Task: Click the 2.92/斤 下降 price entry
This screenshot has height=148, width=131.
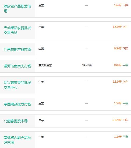Action: tap(120, 120)
